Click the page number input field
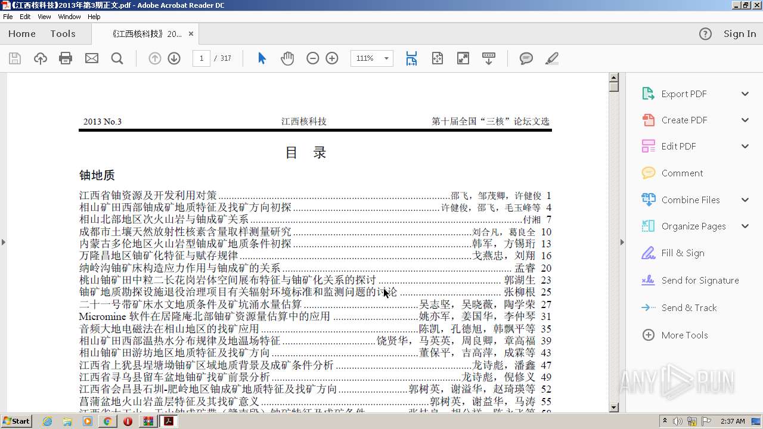This screenshot has height=429, width=763. [201, 58]
